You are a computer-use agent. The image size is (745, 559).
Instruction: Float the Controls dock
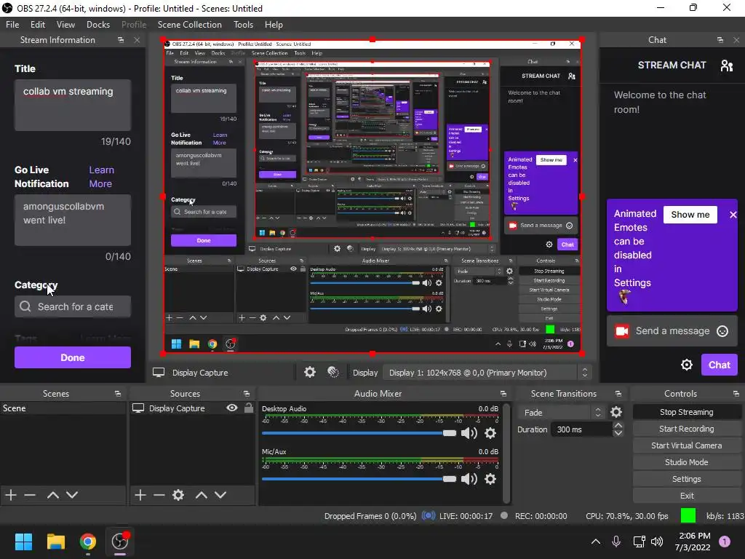tap(736, 394)
